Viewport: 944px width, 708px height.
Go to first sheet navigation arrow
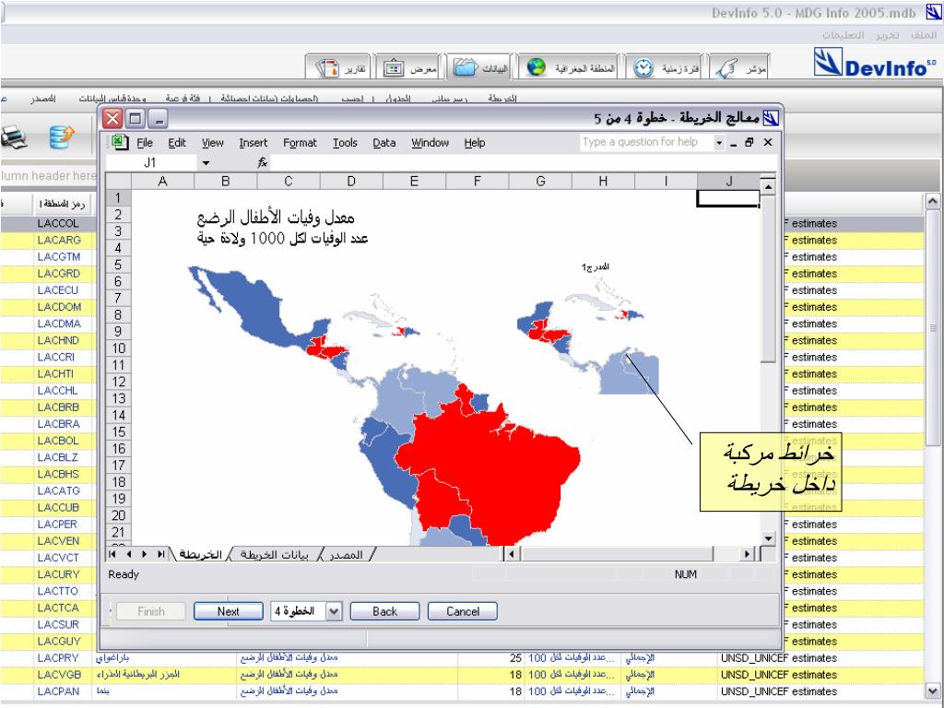pos(112,554)
